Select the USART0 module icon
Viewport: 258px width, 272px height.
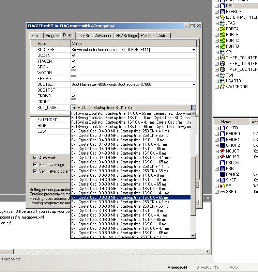pos(223,81)
